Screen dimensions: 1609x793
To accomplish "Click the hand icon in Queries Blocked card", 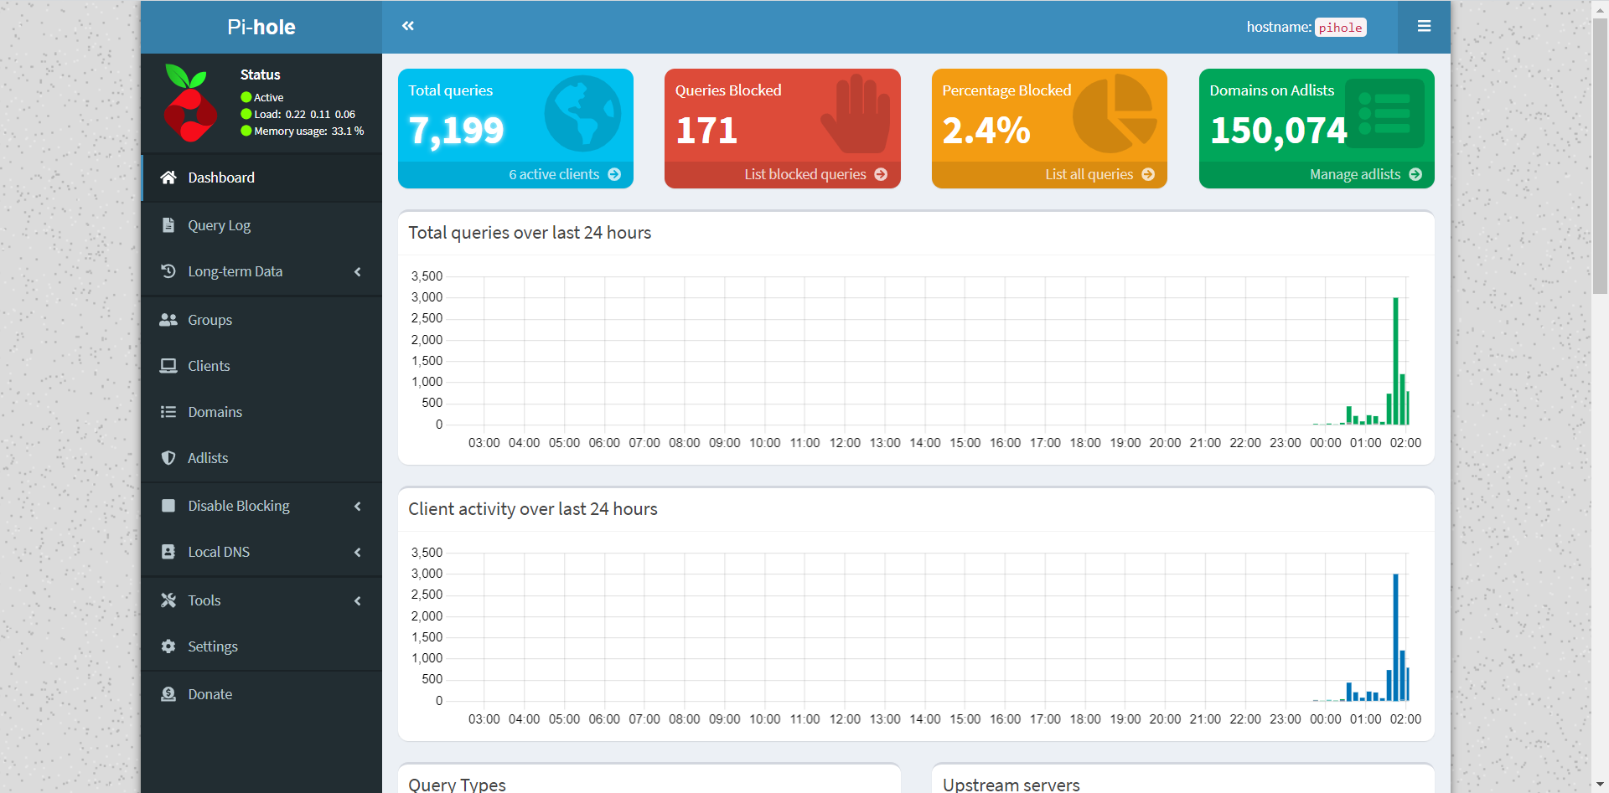I will 856,114.
